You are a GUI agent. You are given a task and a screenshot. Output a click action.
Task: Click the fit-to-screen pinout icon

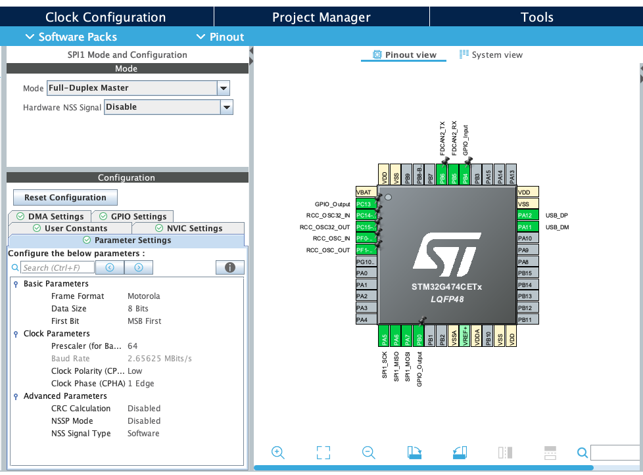[x=323, y=453]
